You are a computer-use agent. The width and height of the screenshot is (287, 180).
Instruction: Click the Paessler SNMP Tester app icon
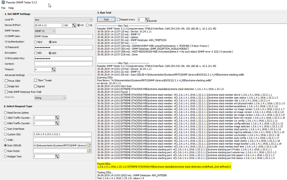3,2
